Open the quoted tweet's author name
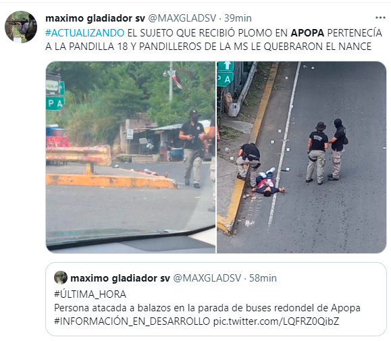Image resolution: width=391 pixels, height=341 pixels. tap(120, 278)
